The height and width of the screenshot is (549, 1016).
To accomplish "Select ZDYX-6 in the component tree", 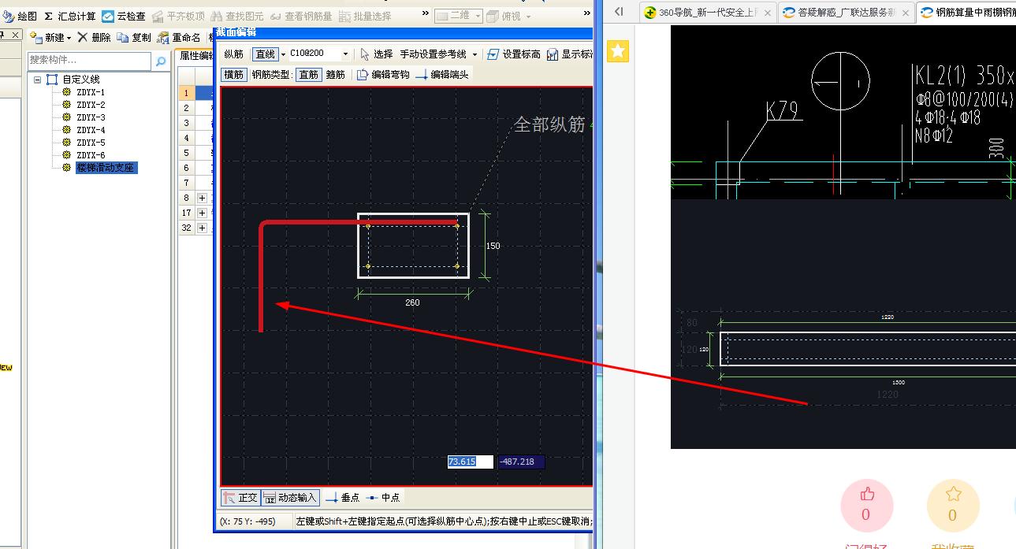I will (91, 155).
